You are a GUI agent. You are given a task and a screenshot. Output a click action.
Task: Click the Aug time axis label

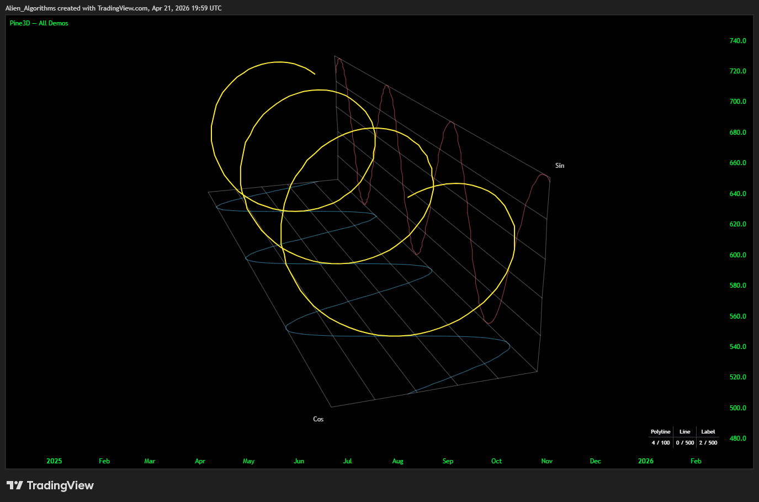click(x=398, y=461)
